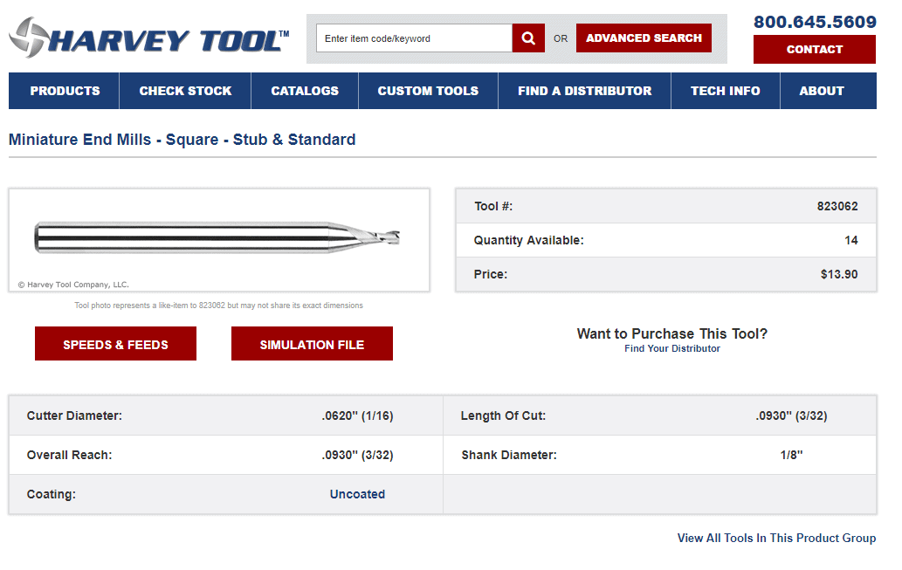The width and height of the screenshot is (902, 570).
Task: Open the Catalogs menu item
Action: coord(305,91)
